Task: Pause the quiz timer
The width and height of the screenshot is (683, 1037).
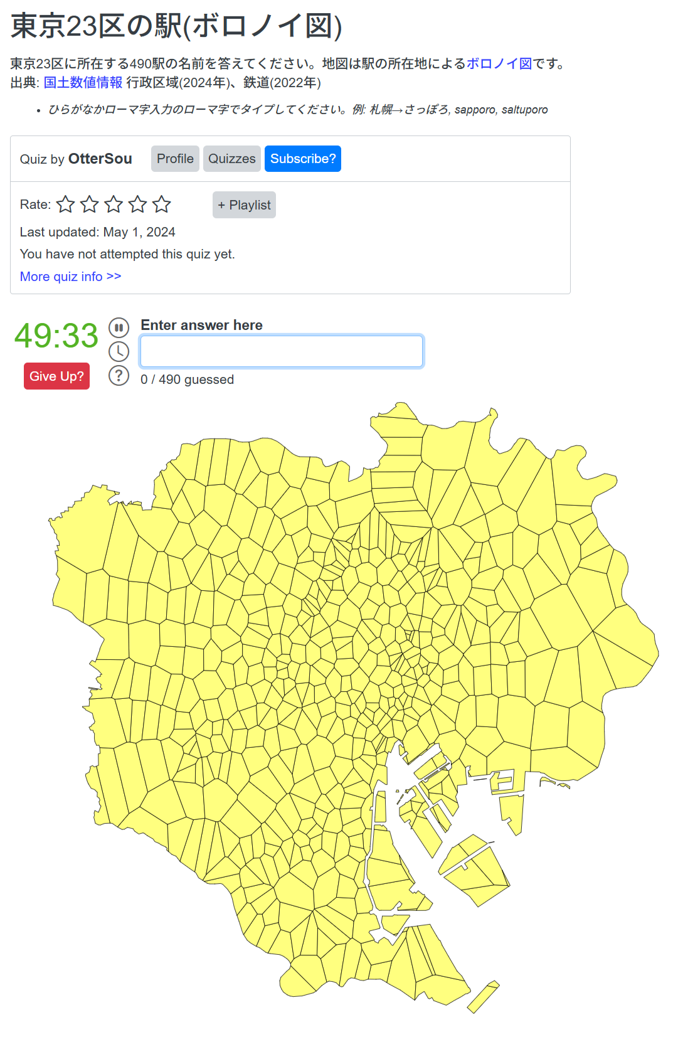Action: 119,327
